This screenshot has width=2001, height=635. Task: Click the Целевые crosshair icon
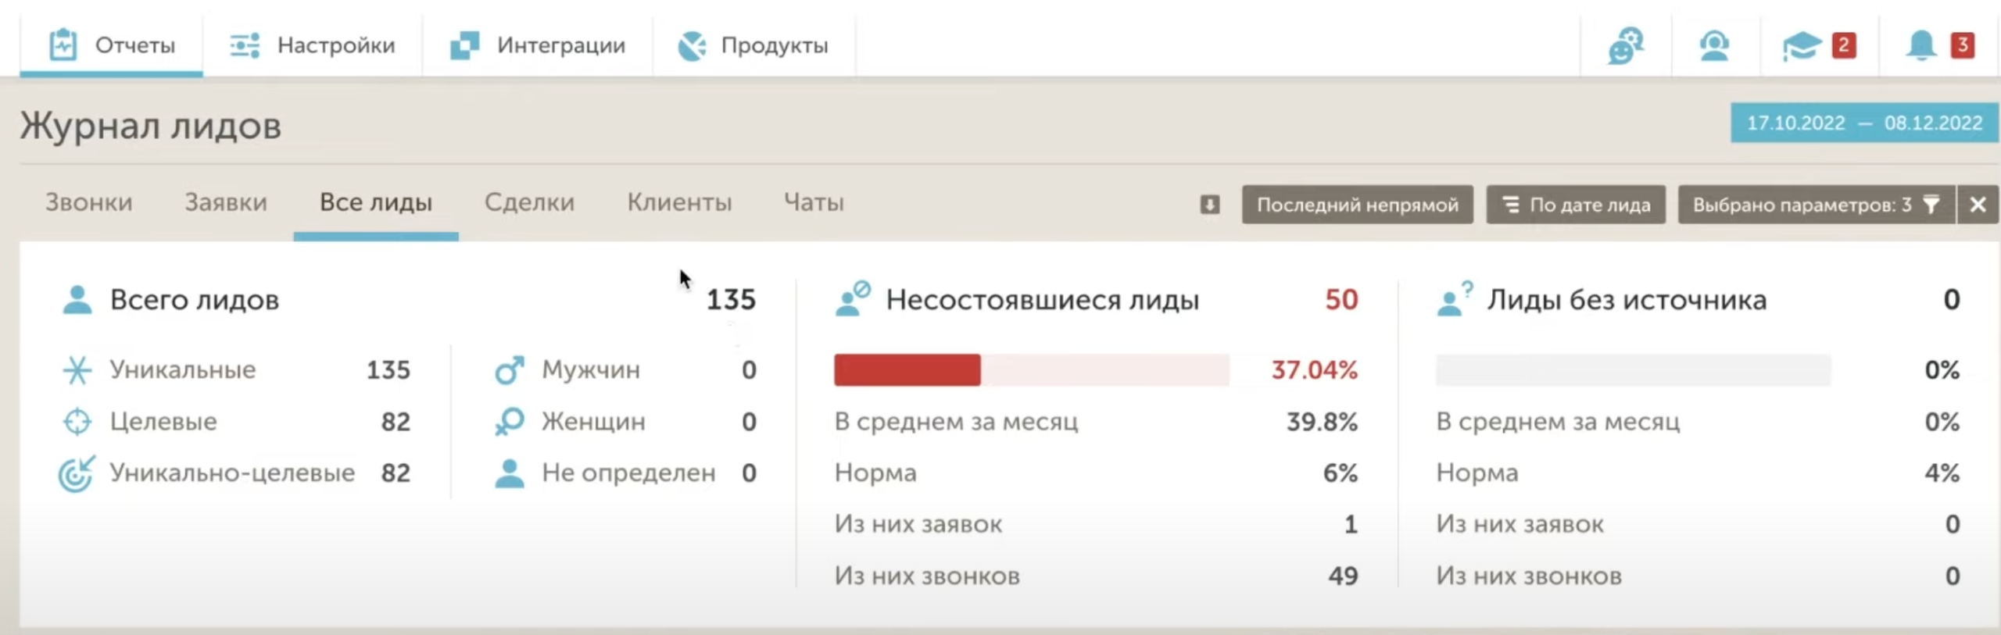point(77,422)
